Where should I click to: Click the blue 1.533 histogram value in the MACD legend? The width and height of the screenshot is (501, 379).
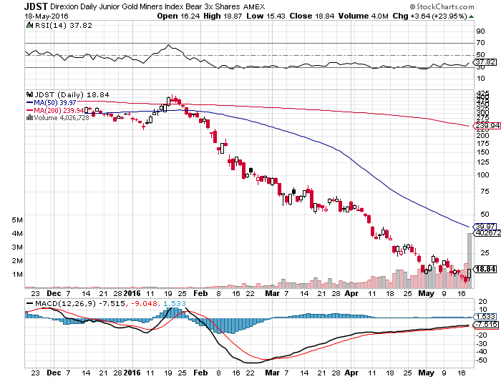click(x=175, y=303)
